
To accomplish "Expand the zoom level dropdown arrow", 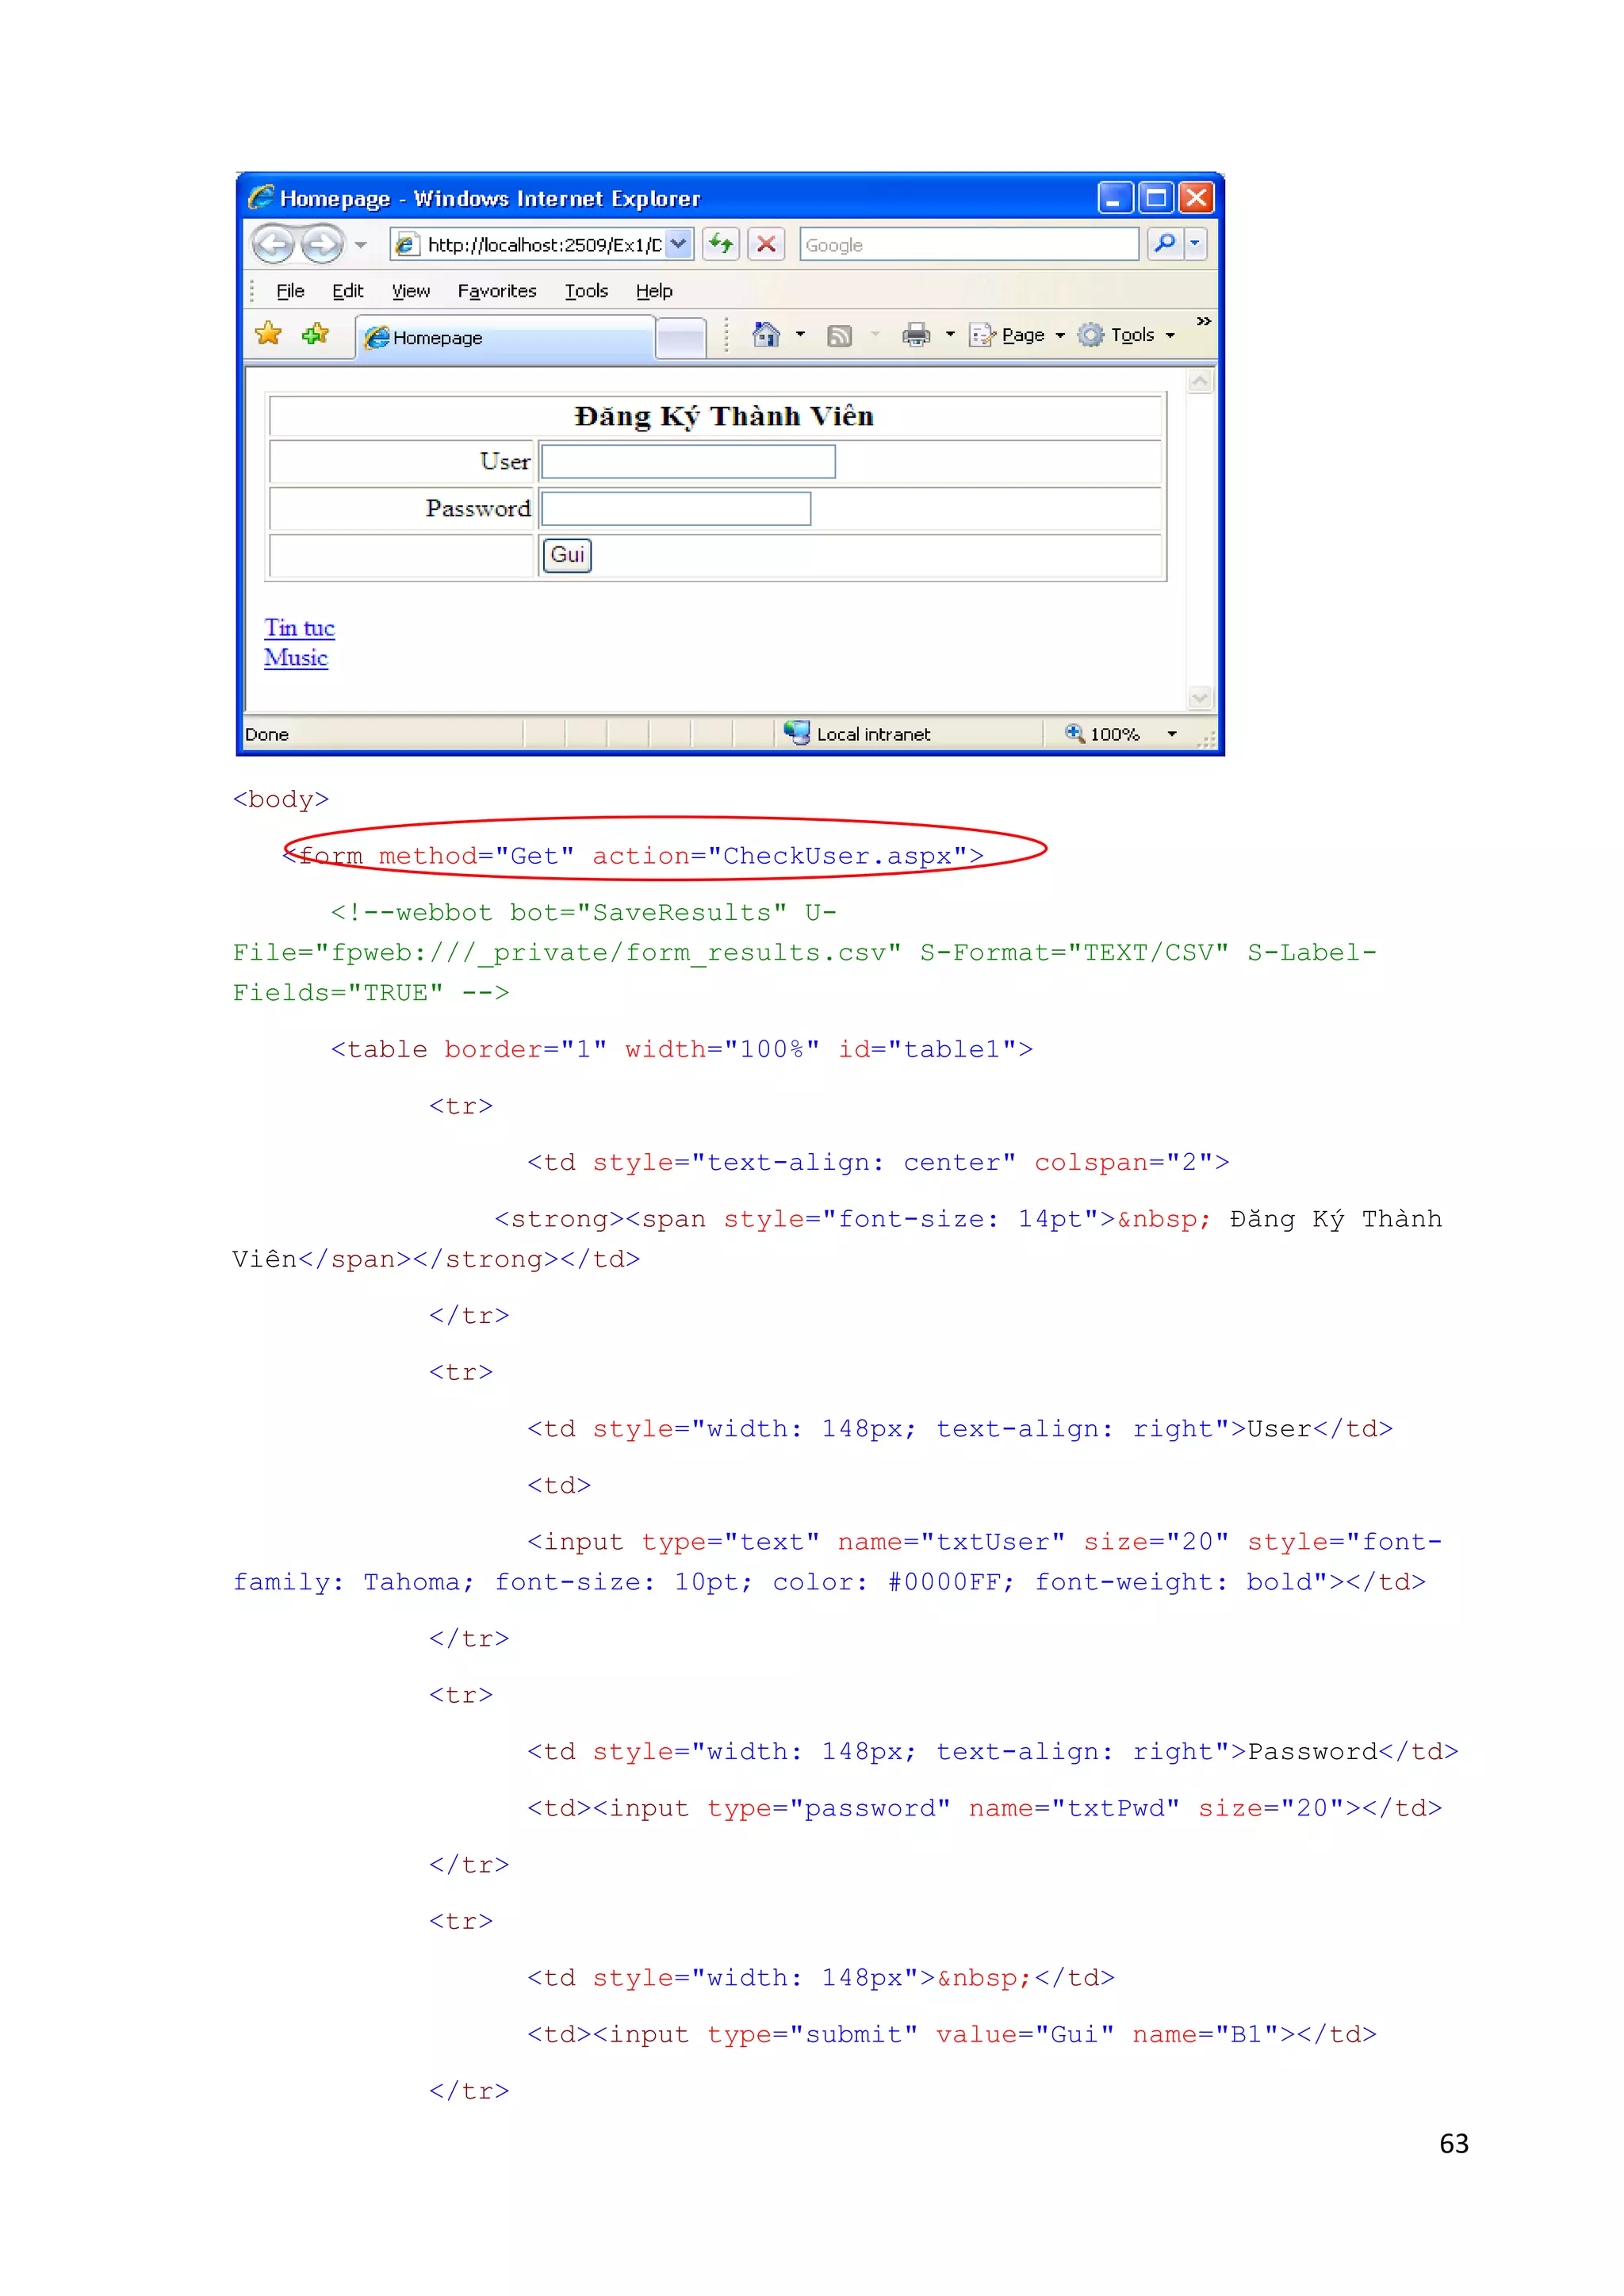I will point(1172,734).
